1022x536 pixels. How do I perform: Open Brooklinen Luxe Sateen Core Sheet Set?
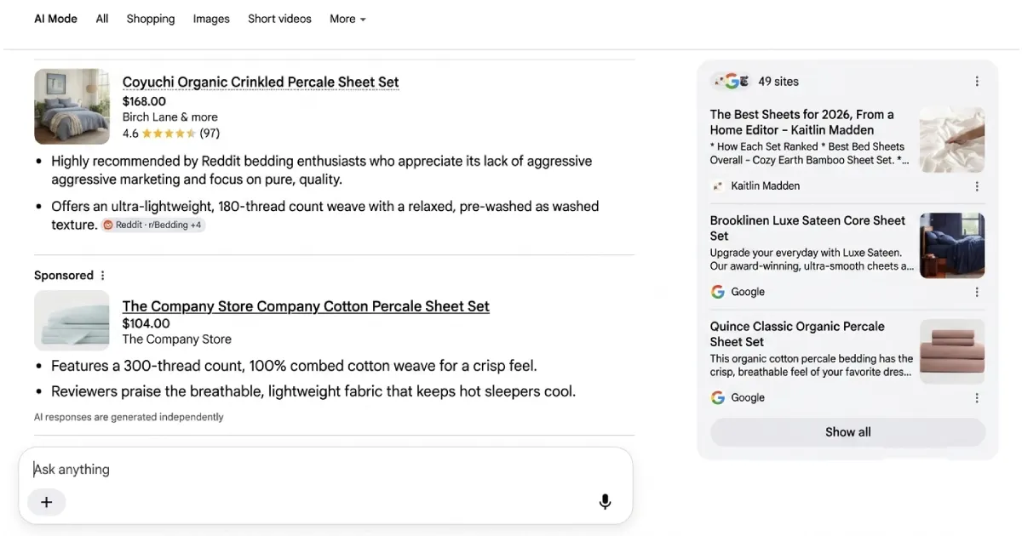807,228
